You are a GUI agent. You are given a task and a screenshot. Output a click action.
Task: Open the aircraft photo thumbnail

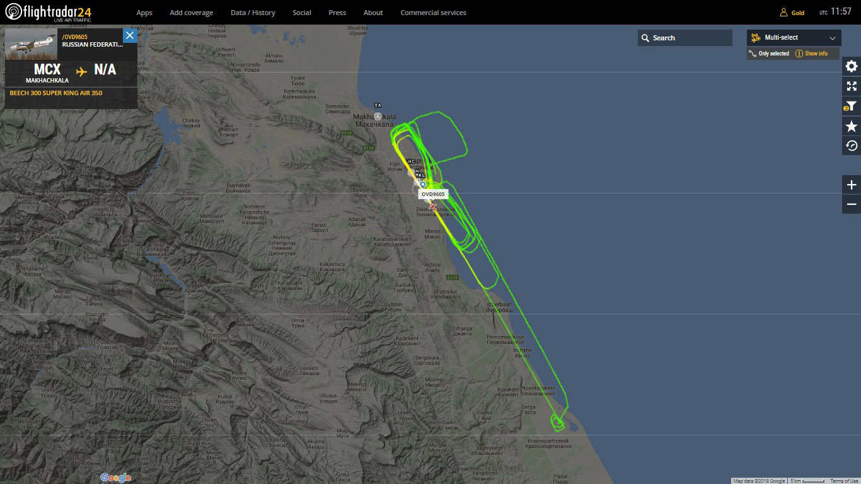pyautogui.click(x=31, y=44)
